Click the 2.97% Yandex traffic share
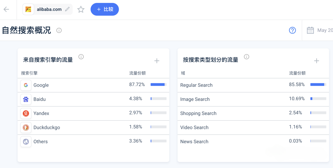Image resolution: width=333 pixels, height=168 pixels. pyautogui.click(x=136, y=113)
